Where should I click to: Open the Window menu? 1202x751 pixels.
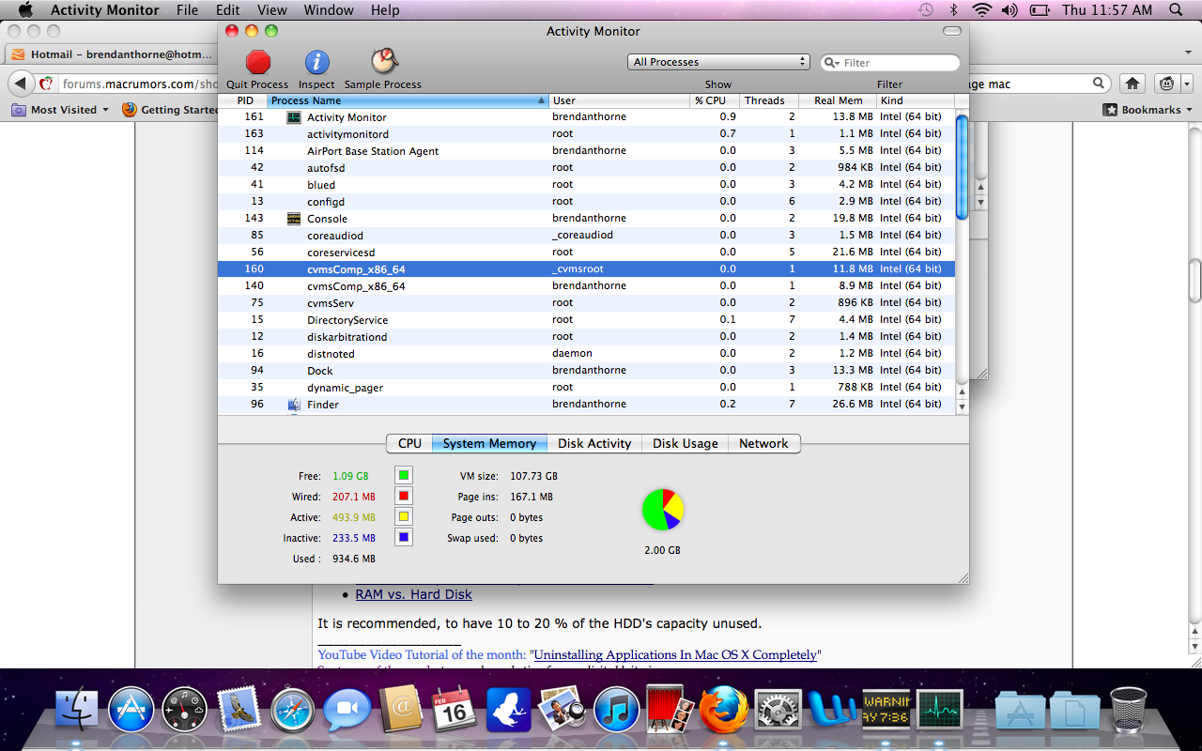point(329,10)
